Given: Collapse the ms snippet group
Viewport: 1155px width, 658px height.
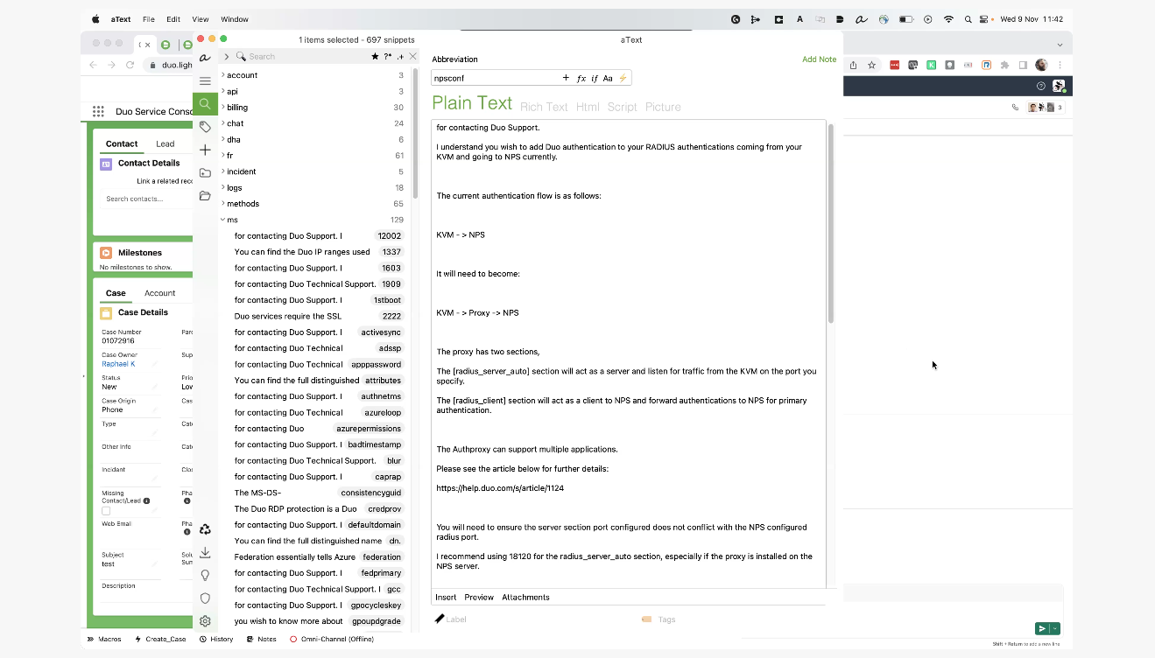Looking at the screenshot, I should point(223,220).
